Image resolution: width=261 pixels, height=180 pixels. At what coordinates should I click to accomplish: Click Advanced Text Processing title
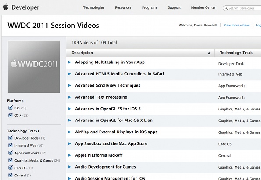pos(101,97)
